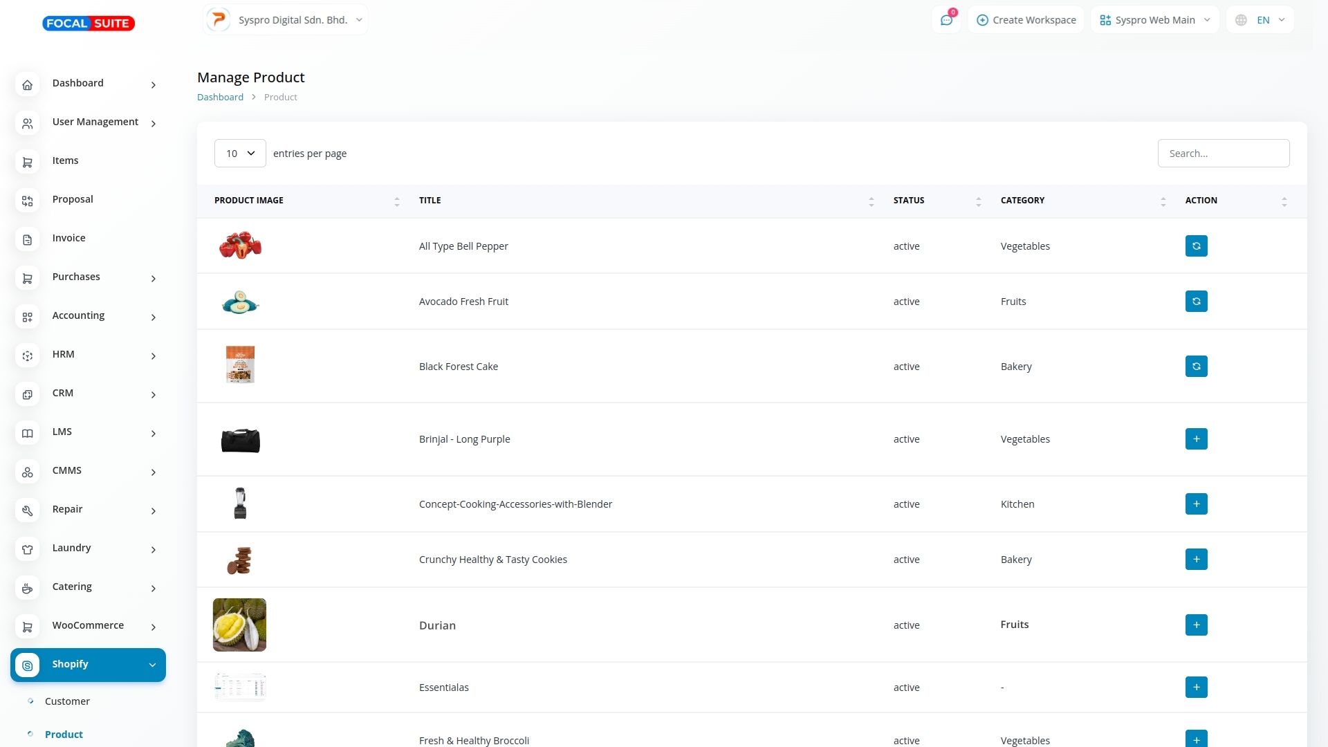1328x747 pixels.
Task: Open the Customer submenu under Shopify
Action: [67, 701]
